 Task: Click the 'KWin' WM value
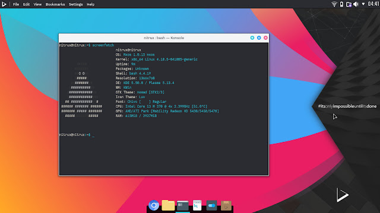pos(127,88)
